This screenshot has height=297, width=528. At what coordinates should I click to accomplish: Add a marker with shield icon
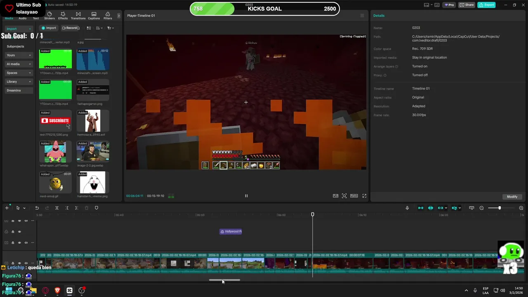[x=97, y=208]
